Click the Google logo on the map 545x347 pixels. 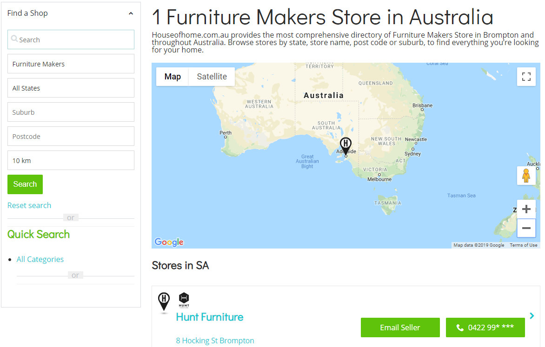(169, 242)
